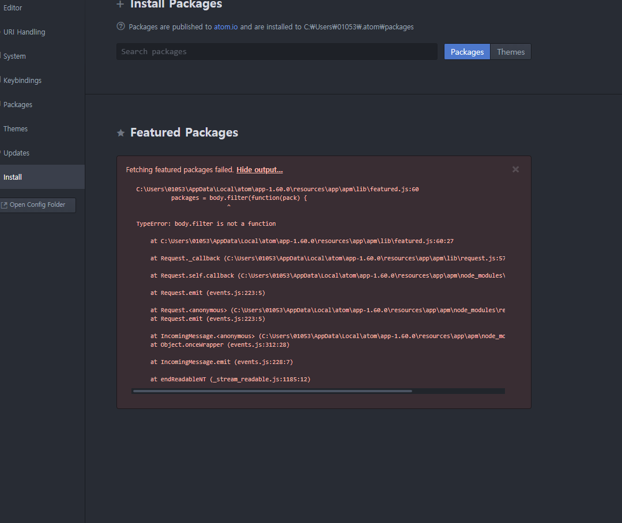
Task: Open the Themes sidebar section
Action: (16, 129)
